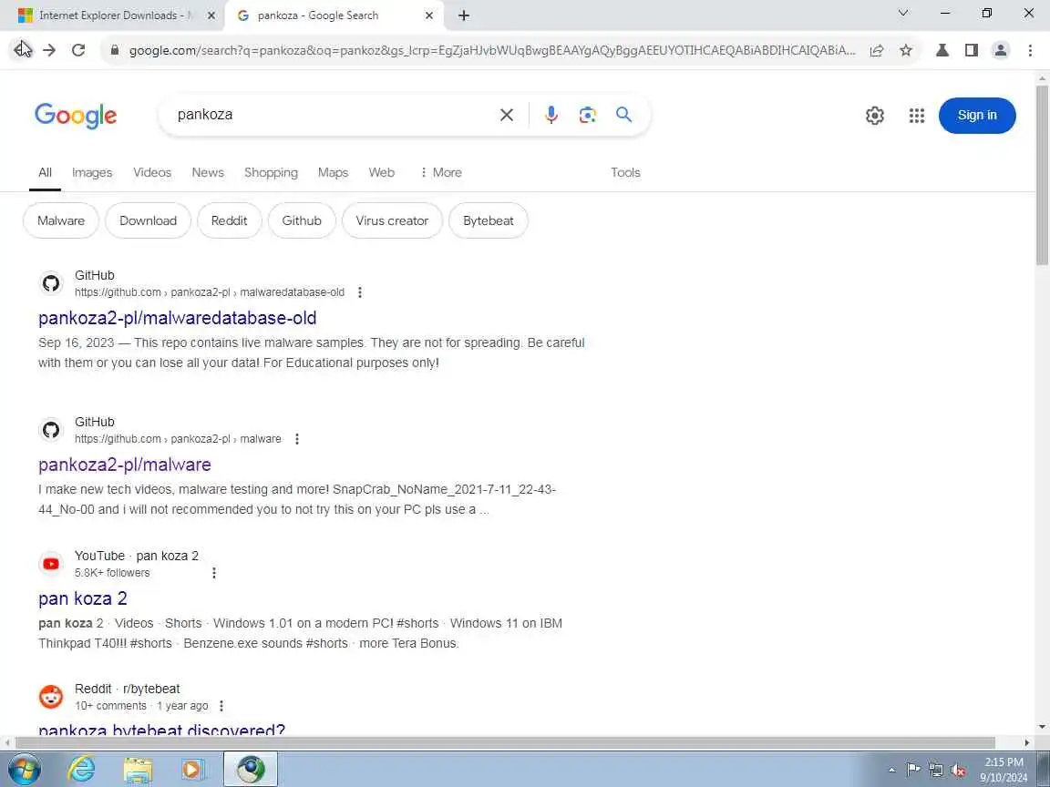Viewport: 1050px width, 787px height.
Task: Click the muted volume tray icon
Action: click(x=958, y=771)
